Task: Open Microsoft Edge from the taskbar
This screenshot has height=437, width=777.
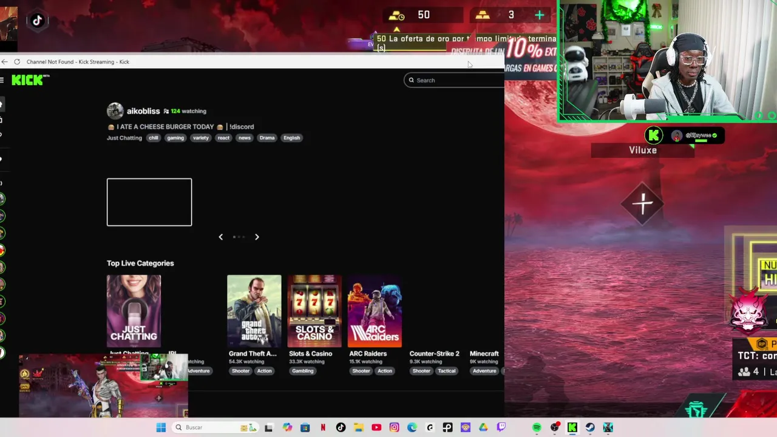Action: [x=412, y=427]
